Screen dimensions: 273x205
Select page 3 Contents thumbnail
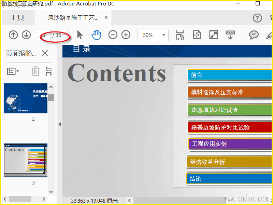point(26,160)
